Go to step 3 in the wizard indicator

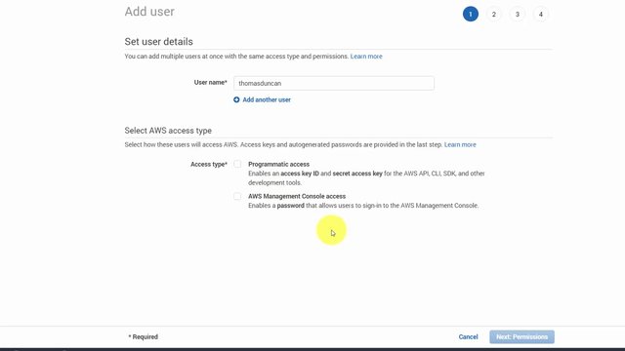(x=518, y=14)
